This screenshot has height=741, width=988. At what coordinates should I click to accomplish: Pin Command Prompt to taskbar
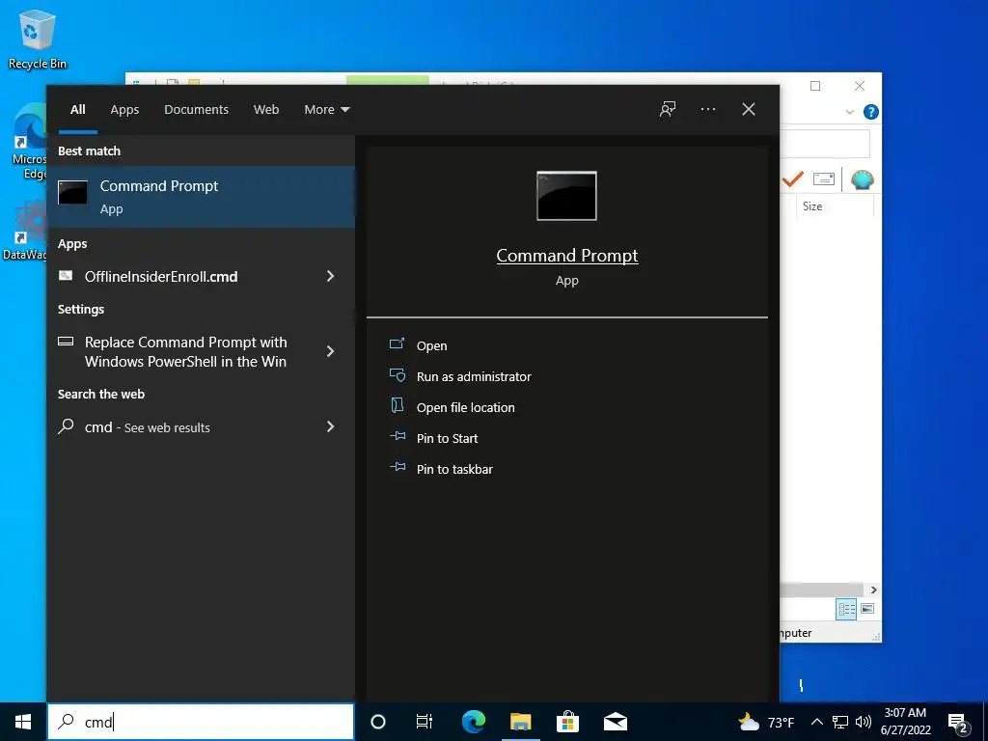point(454,469)
